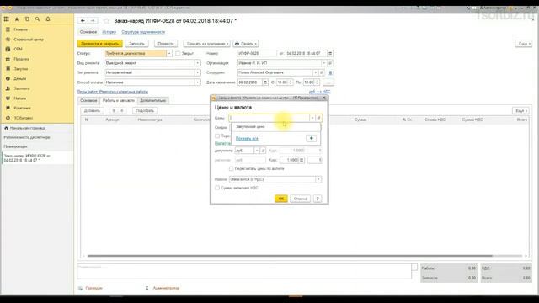Open Организация field open-record icon

(330, 63)
